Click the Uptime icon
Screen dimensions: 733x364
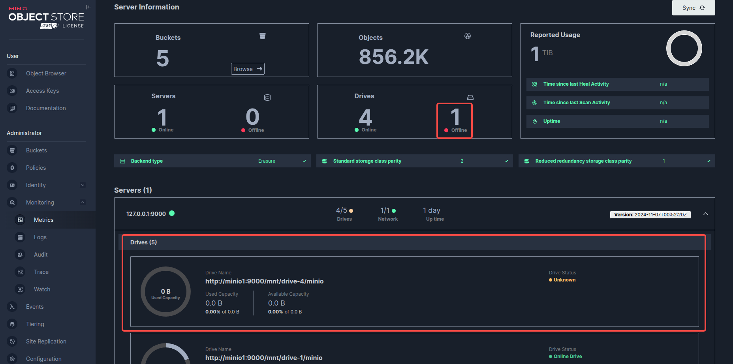point(535,121)
